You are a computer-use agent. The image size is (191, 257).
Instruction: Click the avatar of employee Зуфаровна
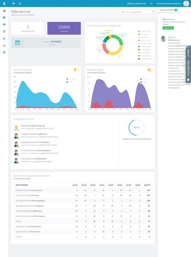point(16,136)
